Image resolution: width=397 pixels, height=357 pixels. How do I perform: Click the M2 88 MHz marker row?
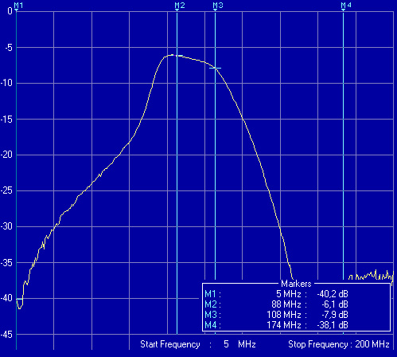276,304
